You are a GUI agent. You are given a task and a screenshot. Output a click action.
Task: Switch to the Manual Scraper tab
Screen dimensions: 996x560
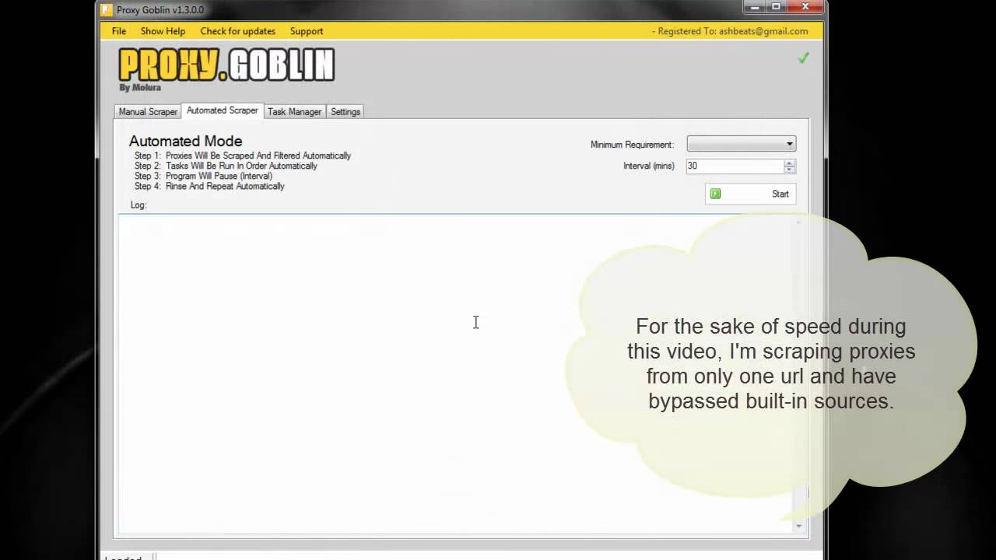pyautogui.click(x=148, y=112)
